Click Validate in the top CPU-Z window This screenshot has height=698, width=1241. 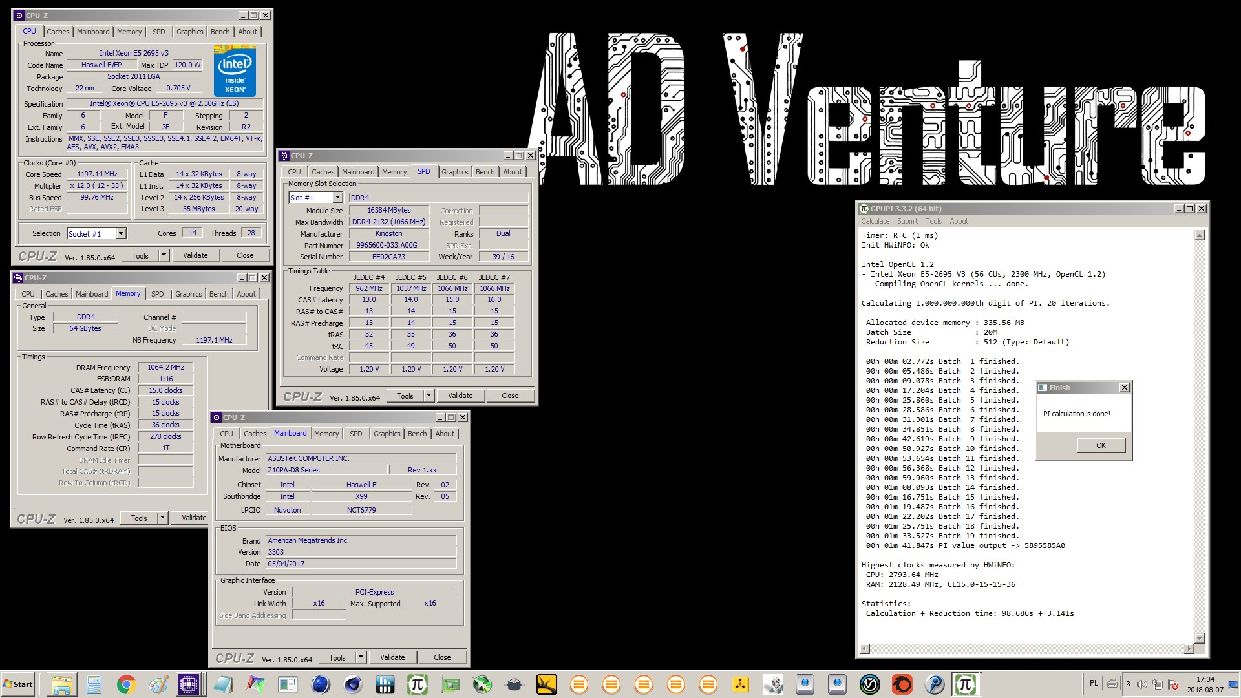click(195, 255)
